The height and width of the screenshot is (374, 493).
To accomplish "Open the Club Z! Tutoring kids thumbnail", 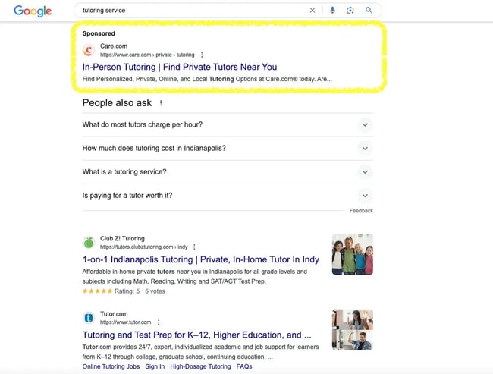I will 353,254.
